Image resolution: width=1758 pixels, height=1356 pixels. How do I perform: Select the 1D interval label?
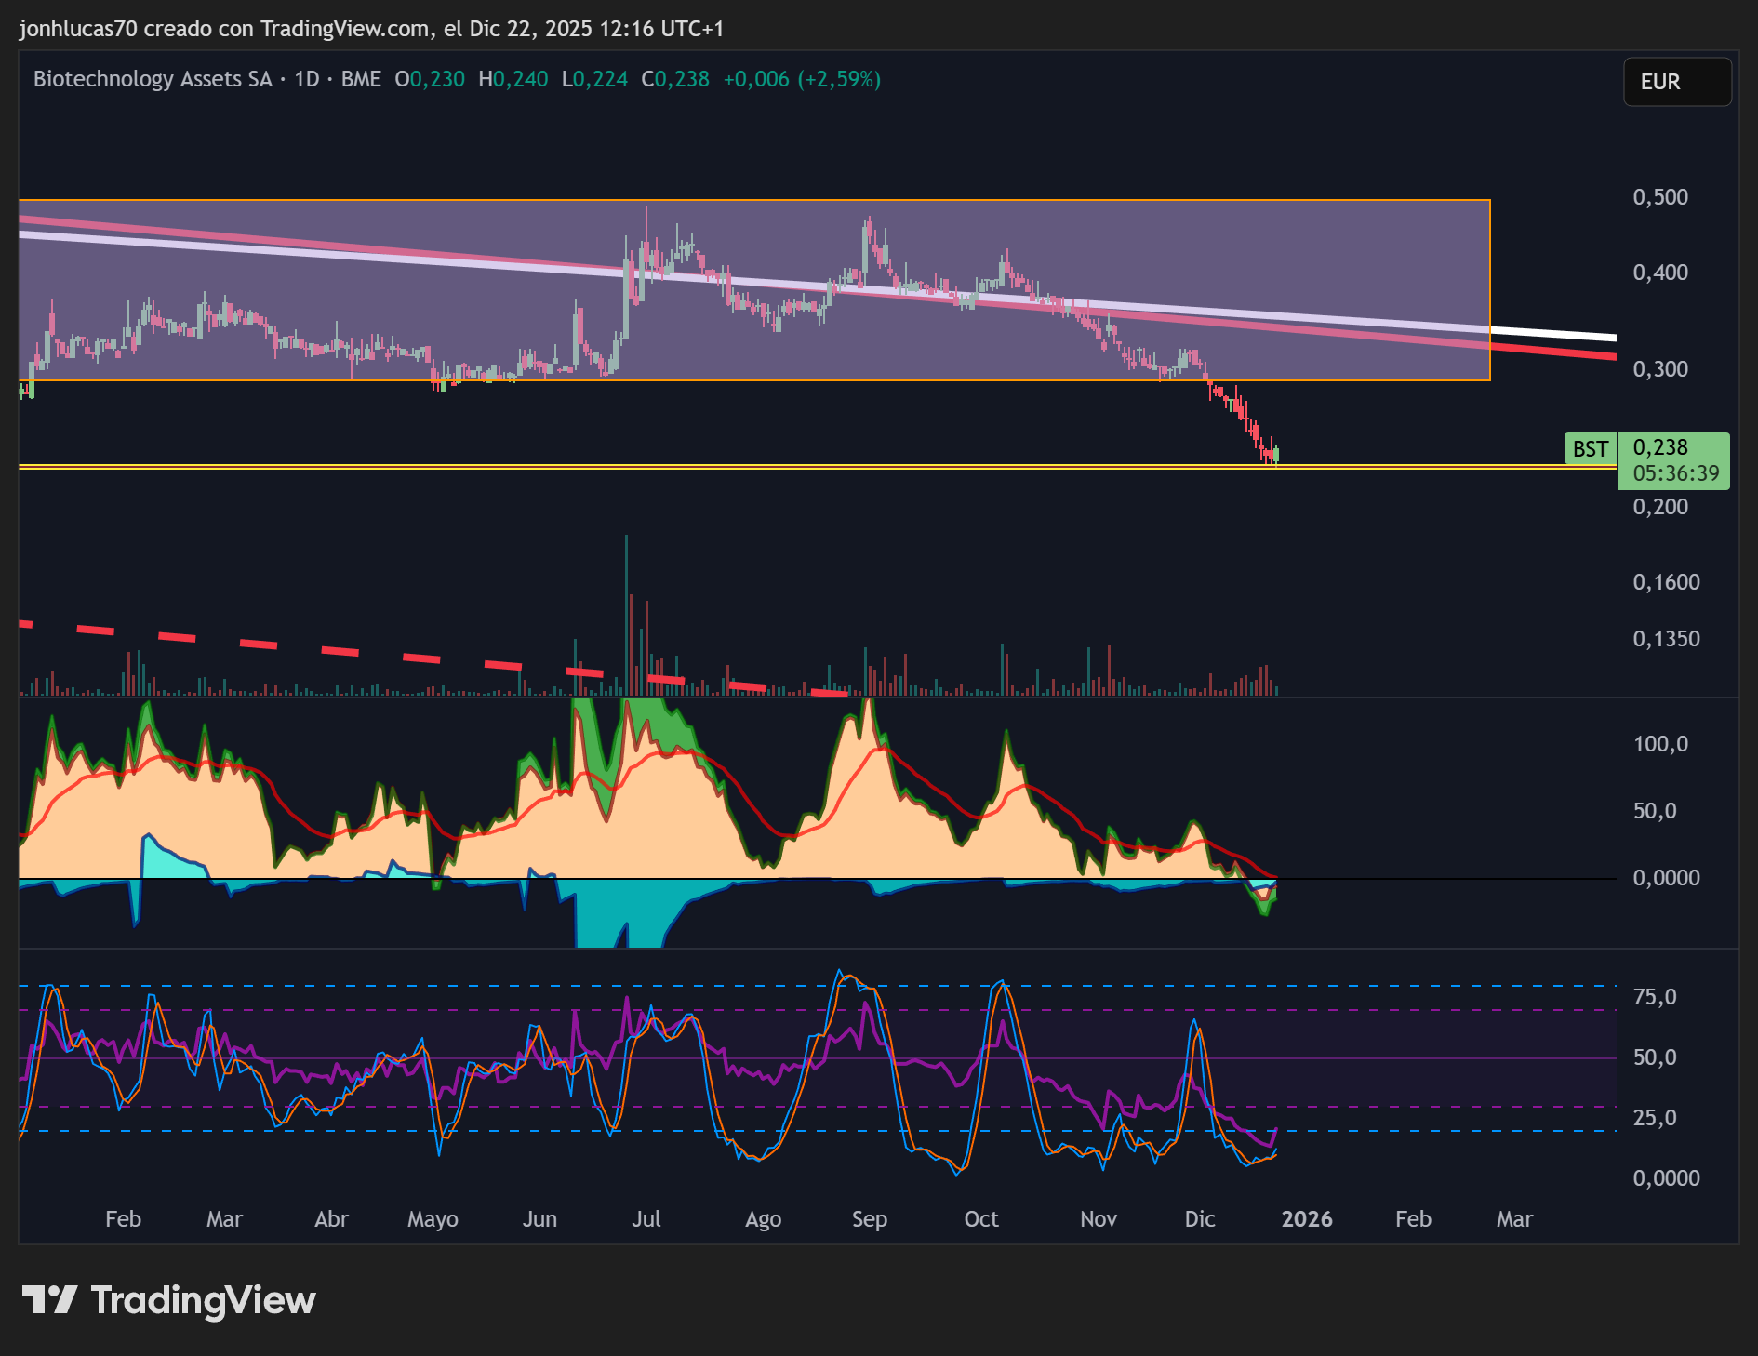pyautogui.click(x=306, y=79)
